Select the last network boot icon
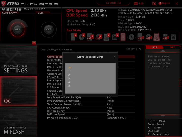Viewport: 182px width, 137px height. pyautogui.click(x=173, y=37)
